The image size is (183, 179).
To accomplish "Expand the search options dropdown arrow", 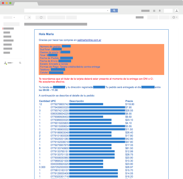I will pyautogui.click(x=108, y=11).
